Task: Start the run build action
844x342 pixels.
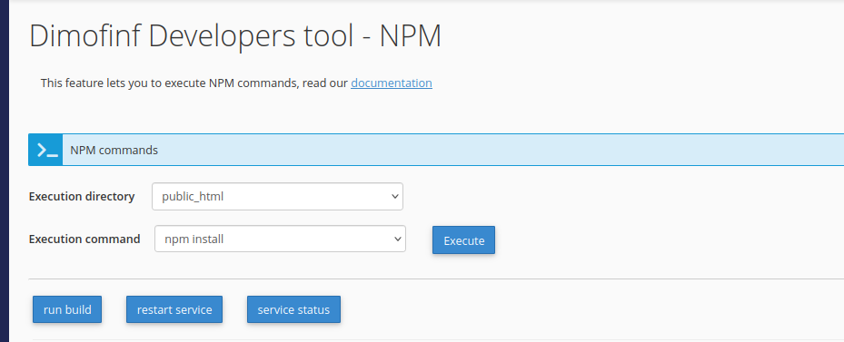Action: [67, 309]
